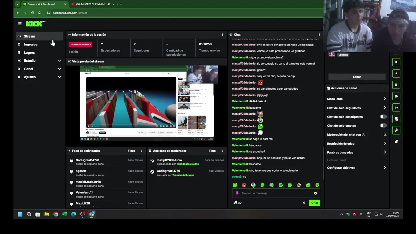416x234 pixels.
Task: Open Restricción de edad settings
Action: (x=357, y=144)
